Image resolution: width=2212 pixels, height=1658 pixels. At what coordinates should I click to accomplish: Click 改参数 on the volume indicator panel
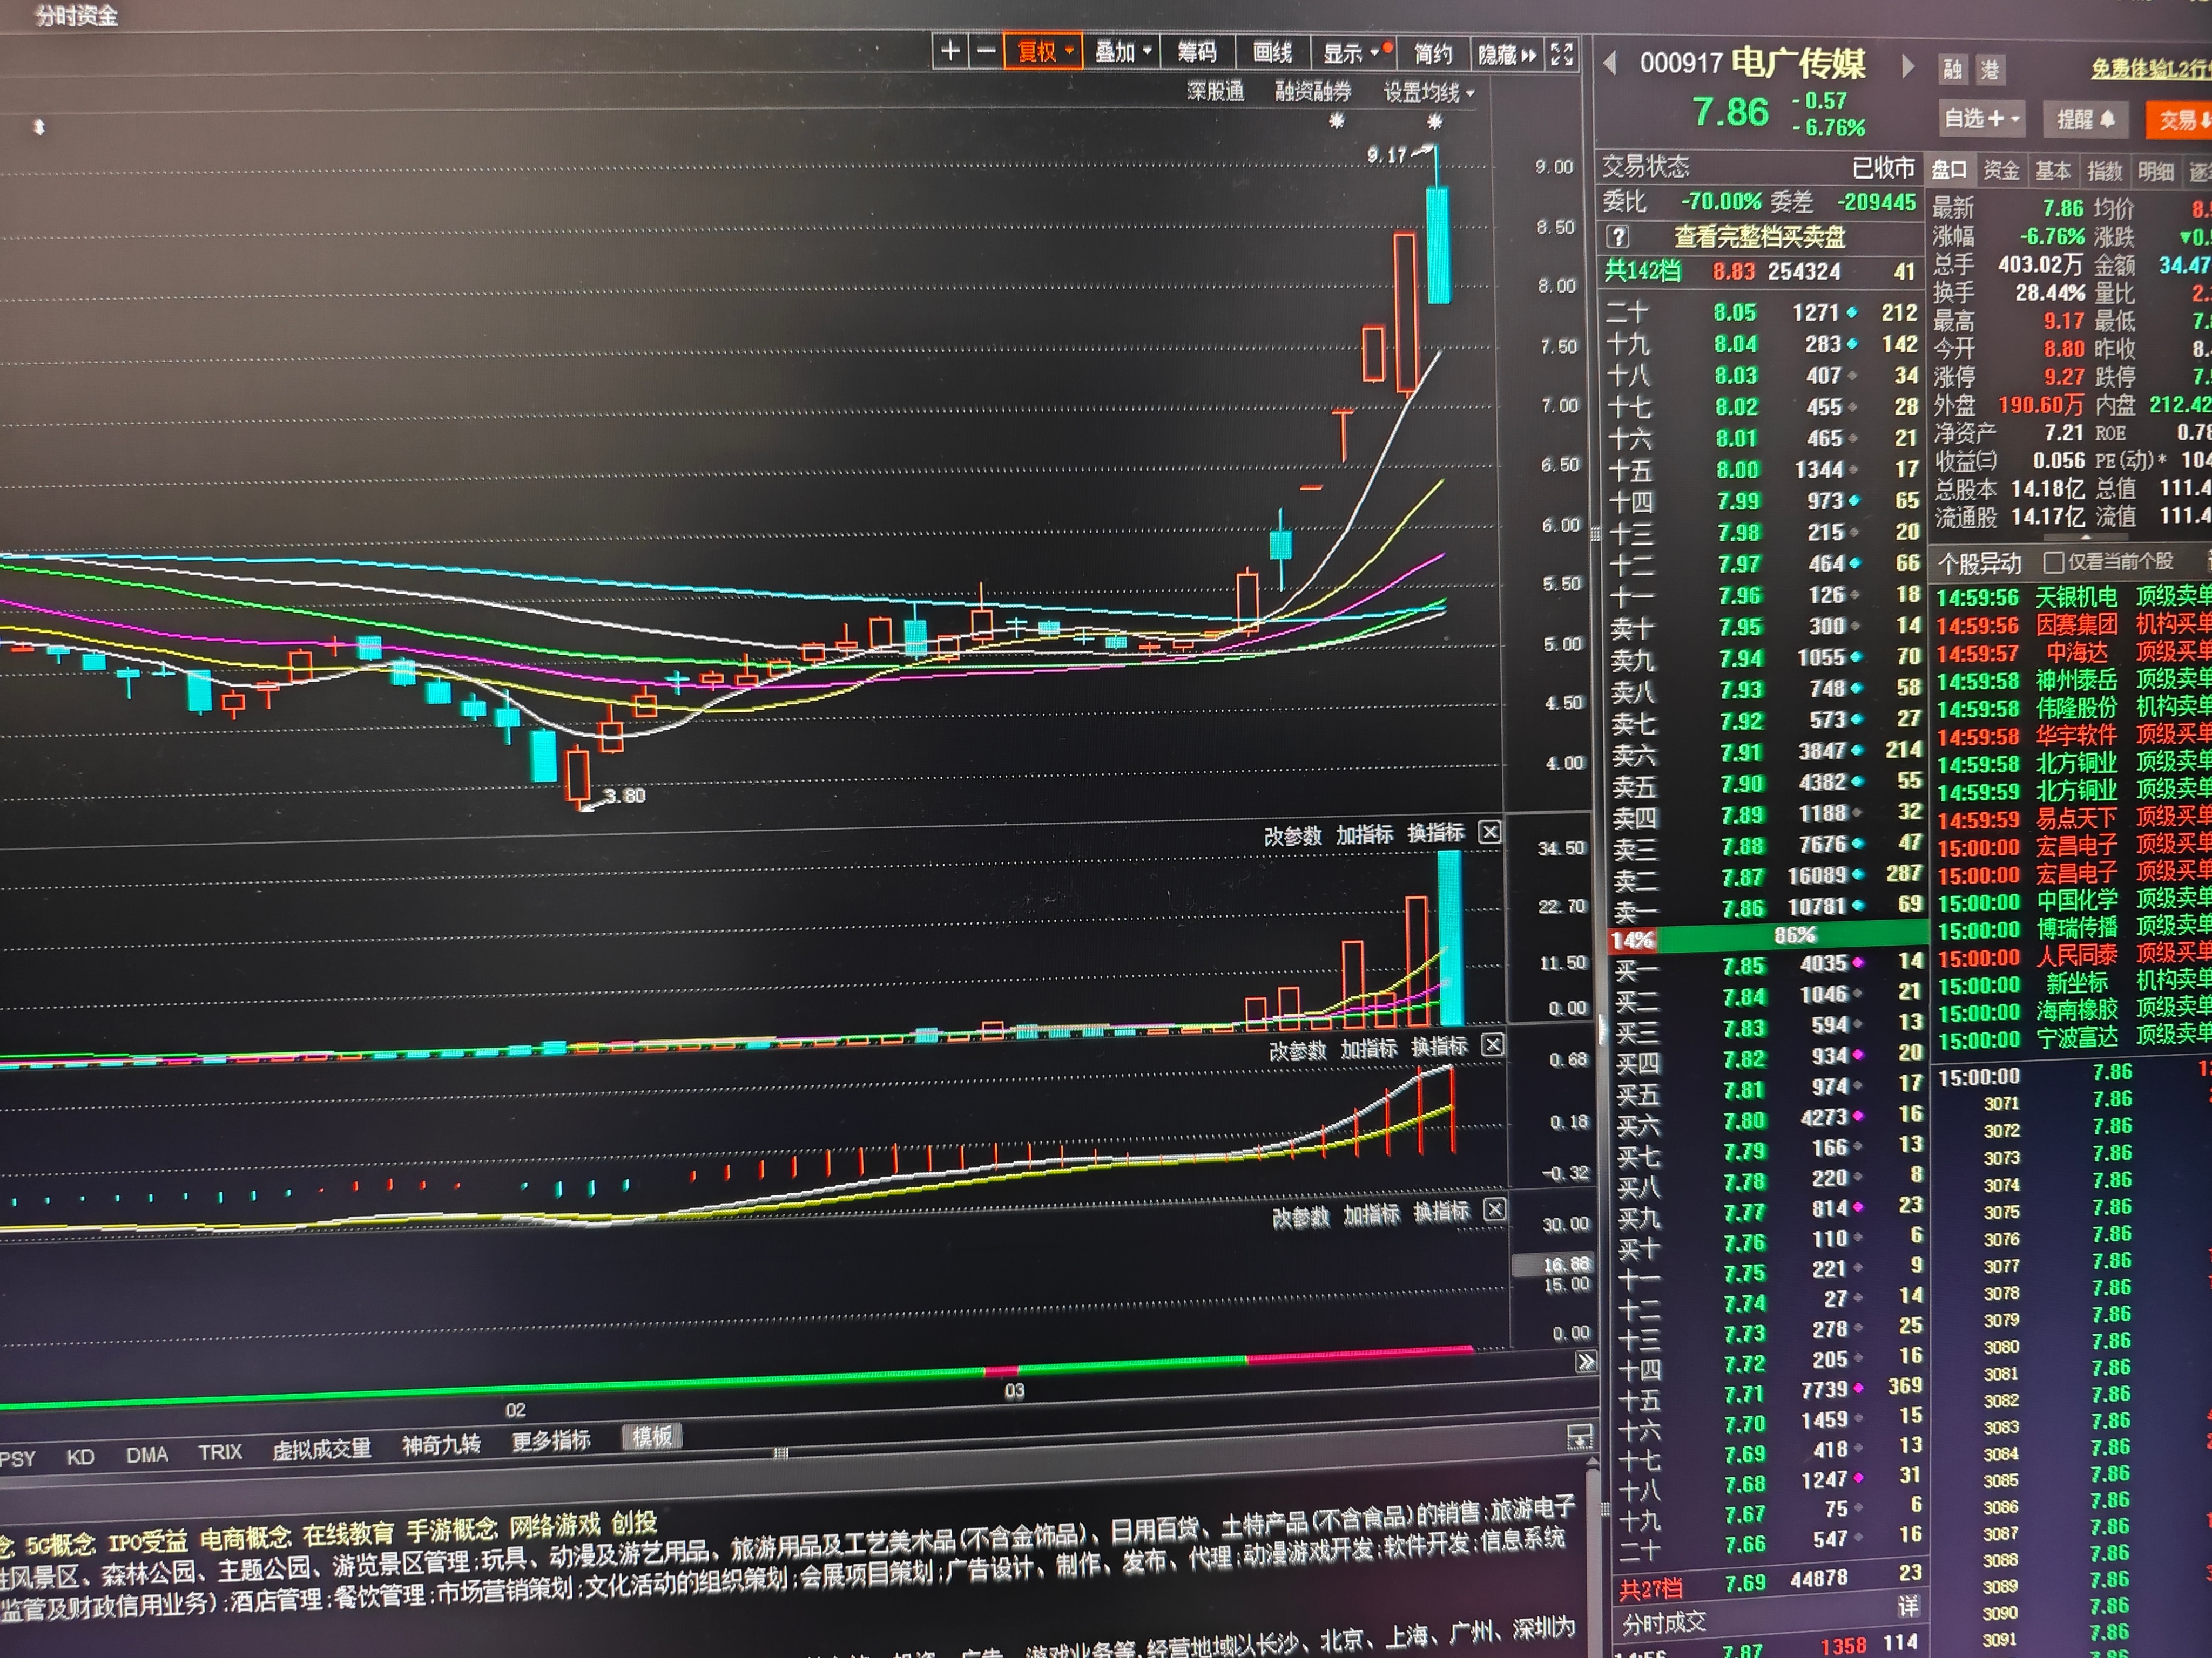point(1293,835)
